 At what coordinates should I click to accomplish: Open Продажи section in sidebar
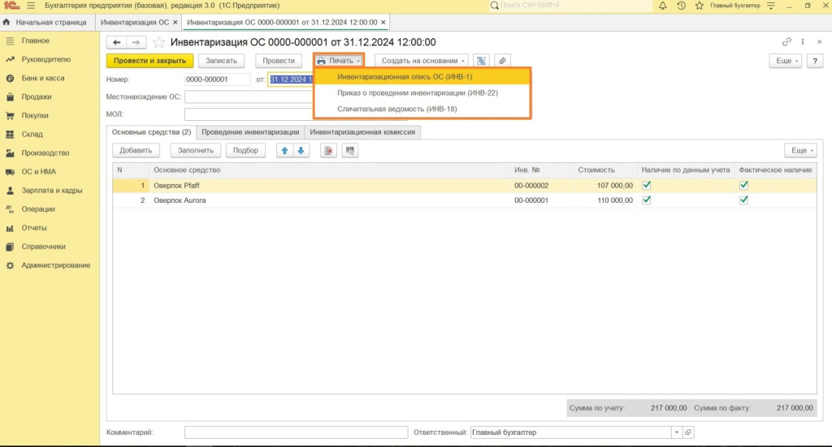(36, 97)
